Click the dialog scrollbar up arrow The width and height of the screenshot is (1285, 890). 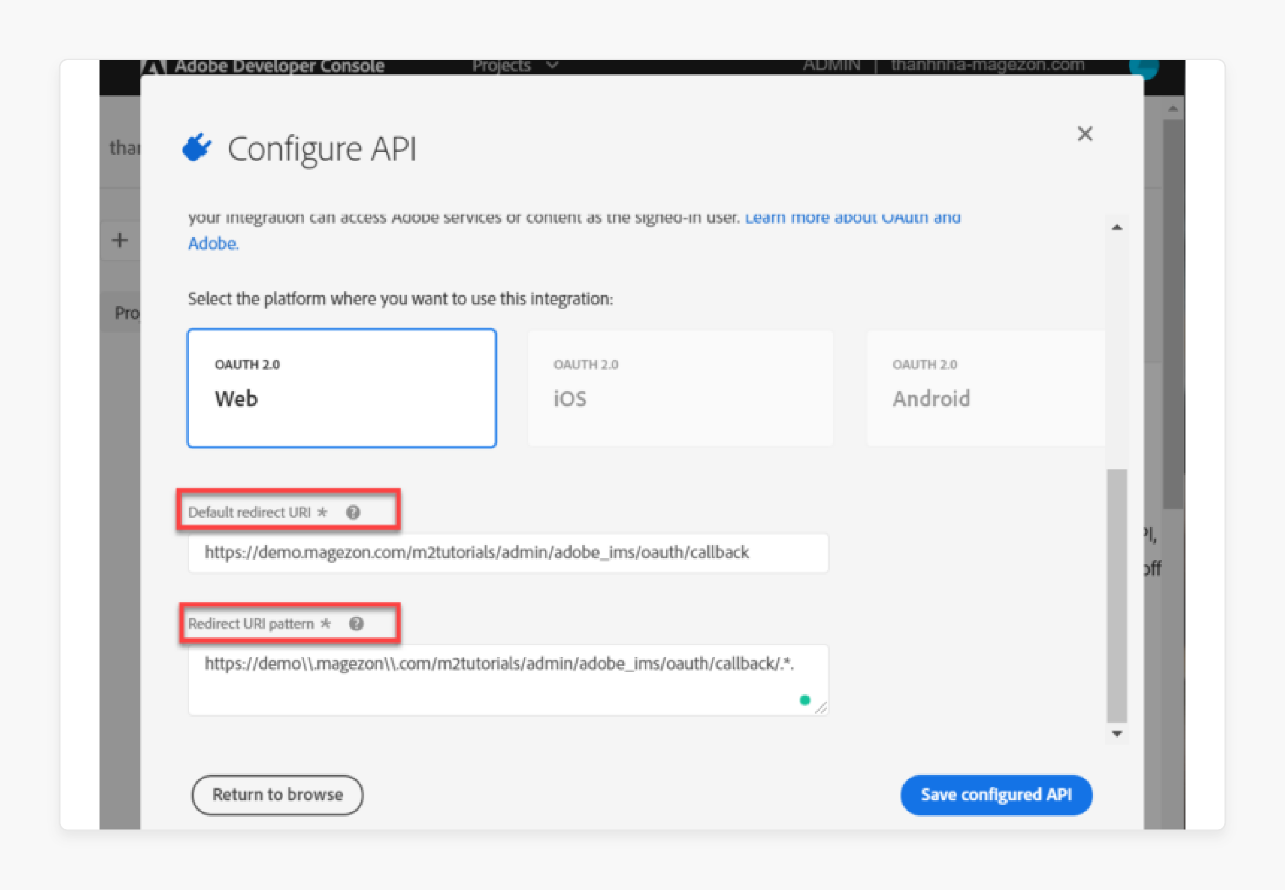click(x=1117, y=227)
